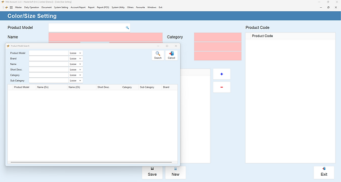341x182 pixels.
Task: Click the Product Model magnifier lookup icon
Action: click(127, 28)
